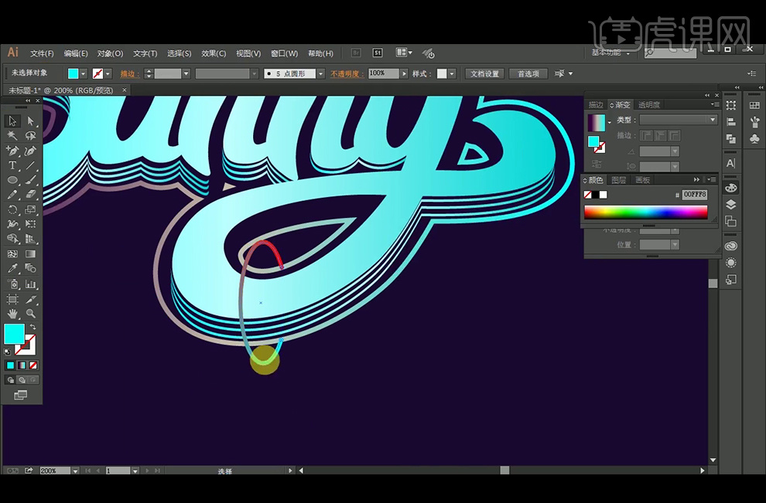
Task: Switch to the 描边 panel tab
Action: point(596,105)
